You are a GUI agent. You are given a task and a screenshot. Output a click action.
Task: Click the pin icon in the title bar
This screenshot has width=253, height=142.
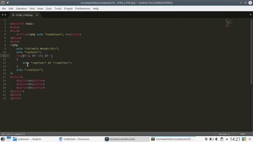8,3
